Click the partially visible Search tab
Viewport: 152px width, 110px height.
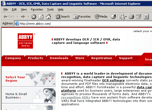148,59
